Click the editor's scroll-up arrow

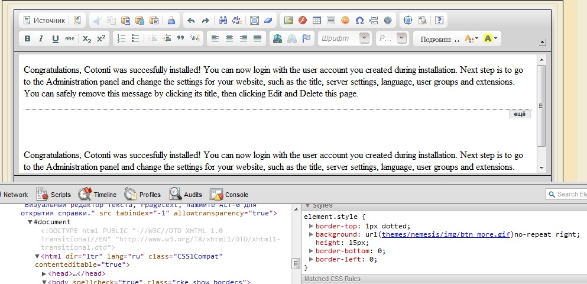(541, 60)
